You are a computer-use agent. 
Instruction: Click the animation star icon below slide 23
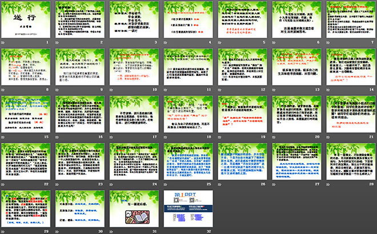(57, 184)
